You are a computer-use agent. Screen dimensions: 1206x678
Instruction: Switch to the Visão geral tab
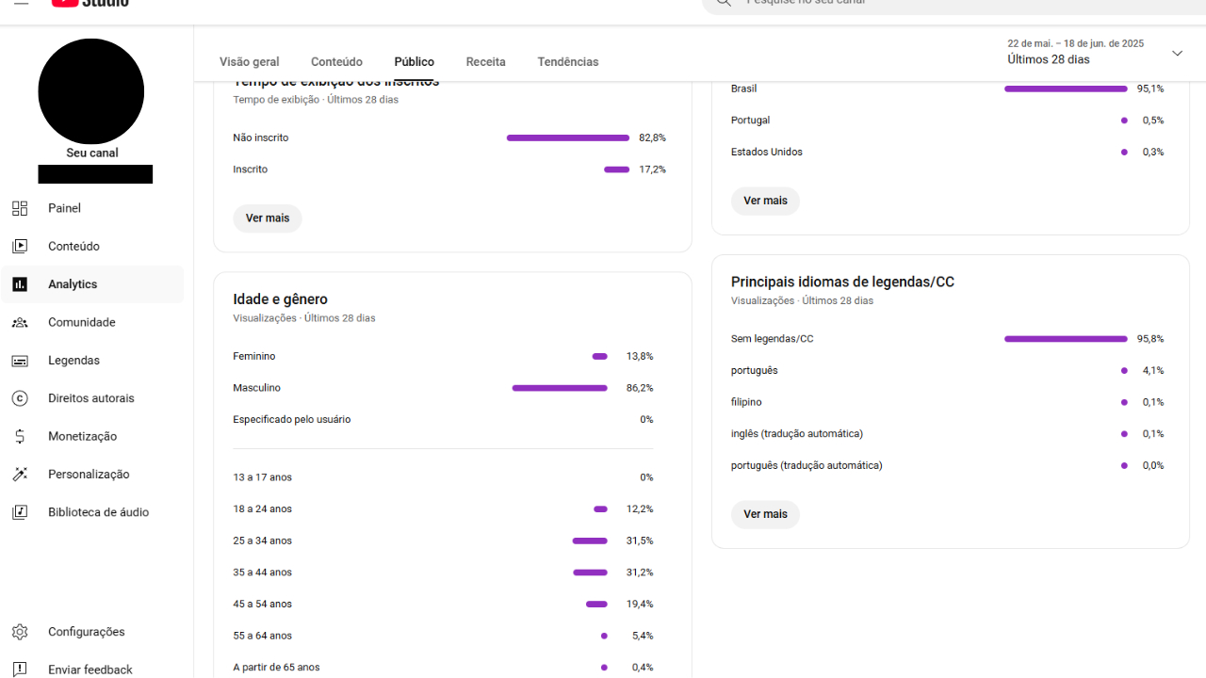tap(250, 62)
